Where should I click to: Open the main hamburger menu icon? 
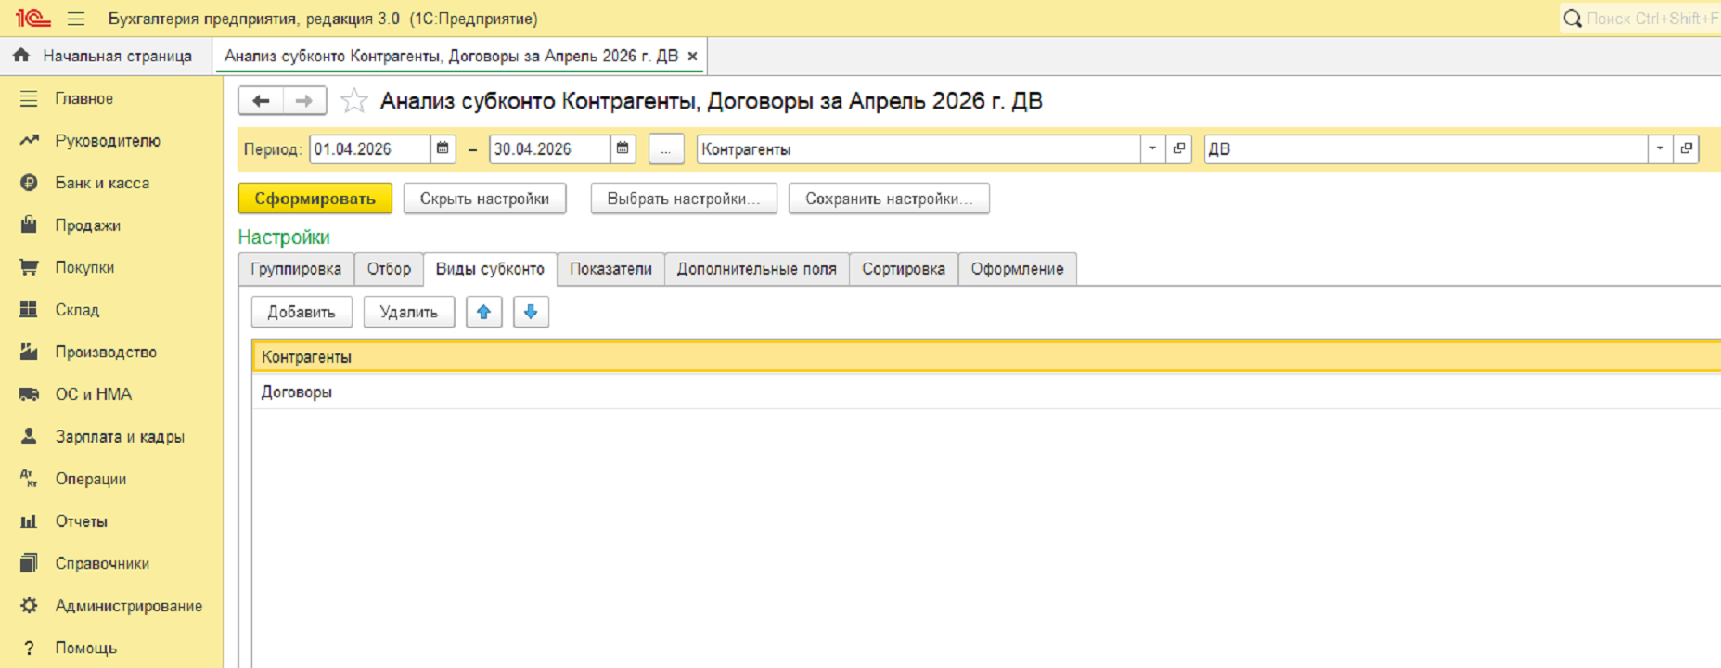[x=76, y=19]
